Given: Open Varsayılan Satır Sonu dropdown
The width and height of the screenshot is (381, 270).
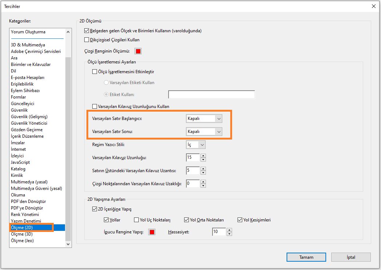Looking at the screenshot, I should coord(204,132).
